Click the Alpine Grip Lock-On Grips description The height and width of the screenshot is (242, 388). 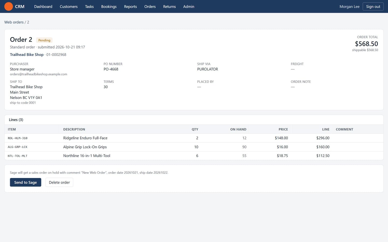pos(85,147)
